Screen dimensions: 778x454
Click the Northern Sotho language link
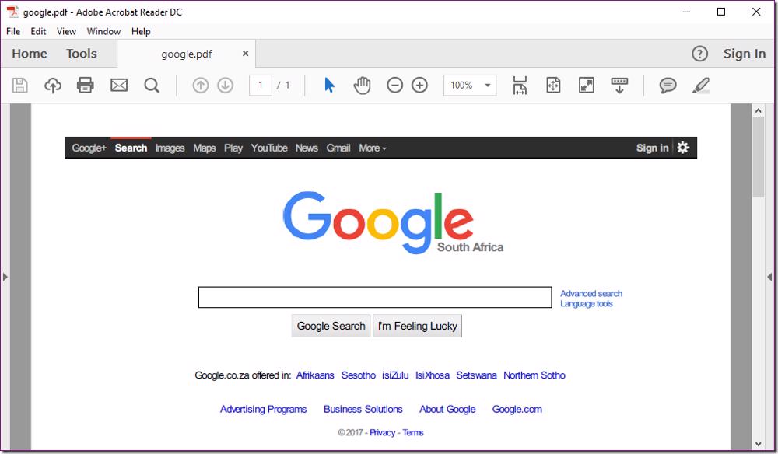coord(534,375)
